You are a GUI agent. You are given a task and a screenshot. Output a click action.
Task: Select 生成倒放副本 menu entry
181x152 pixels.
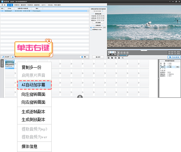34,119
